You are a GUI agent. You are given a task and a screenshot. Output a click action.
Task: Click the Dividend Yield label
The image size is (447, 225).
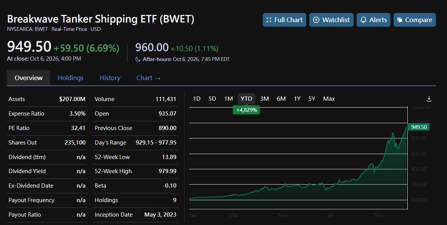point(27,171)
